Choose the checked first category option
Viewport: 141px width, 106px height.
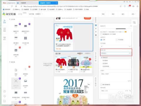116,58
